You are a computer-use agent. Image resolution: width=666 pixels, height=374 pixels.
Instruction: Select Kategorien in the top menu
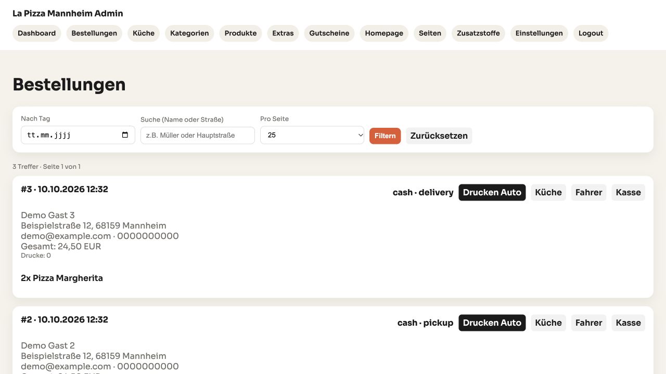(x=189, y=33)
